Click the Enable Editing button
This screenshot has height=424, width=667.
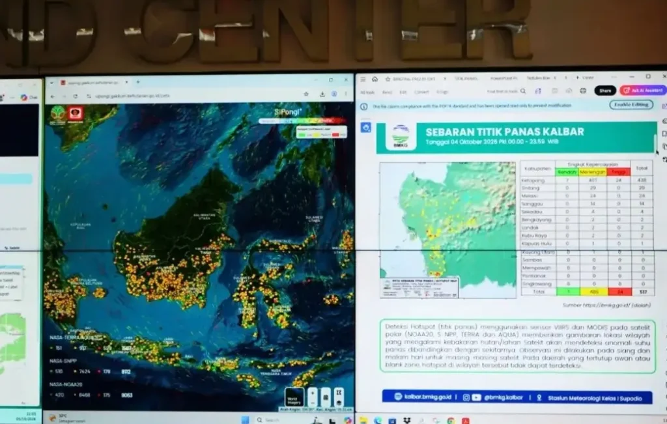click(x=631, y=105)
